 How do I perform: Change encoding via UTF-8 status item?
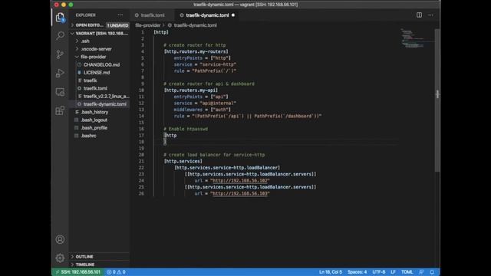pyautogui.click(x=378, y=272)
